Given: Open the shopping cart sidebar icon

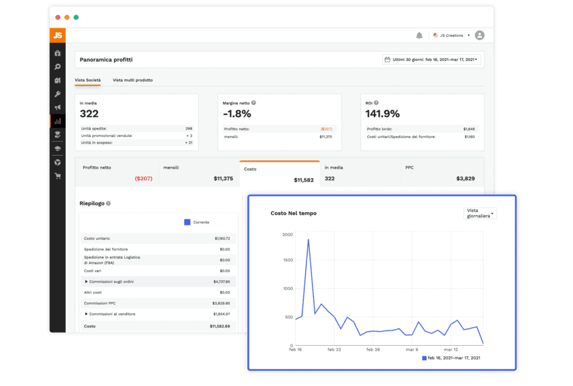Looking at the screenshot, I should pos(57,176).
